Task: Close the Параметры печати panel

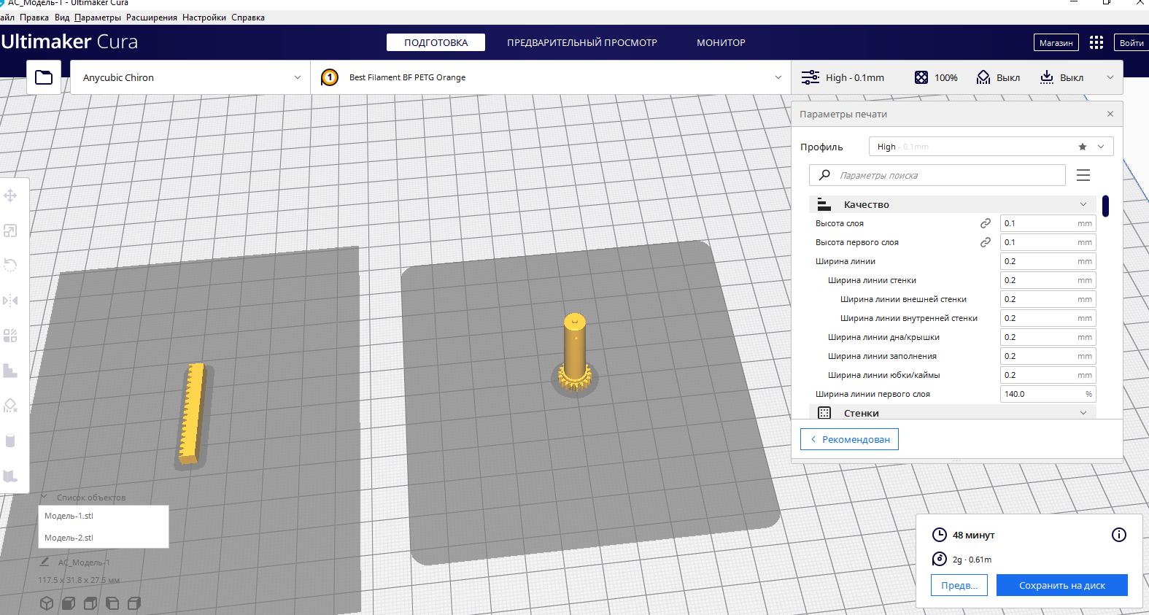Action: (1110, 114)
